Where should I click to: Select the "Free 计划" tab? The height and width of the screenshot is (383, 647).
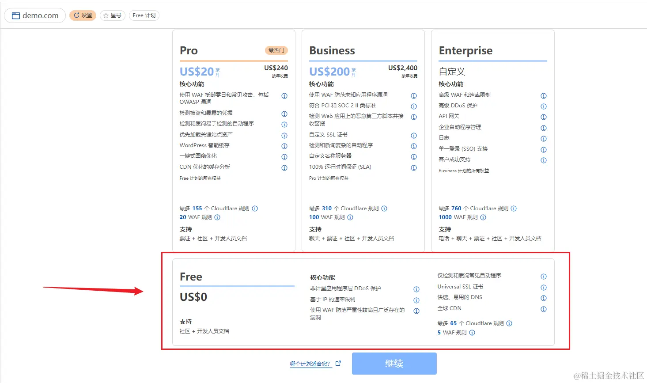pyautogui.click(x=144, y=15)
